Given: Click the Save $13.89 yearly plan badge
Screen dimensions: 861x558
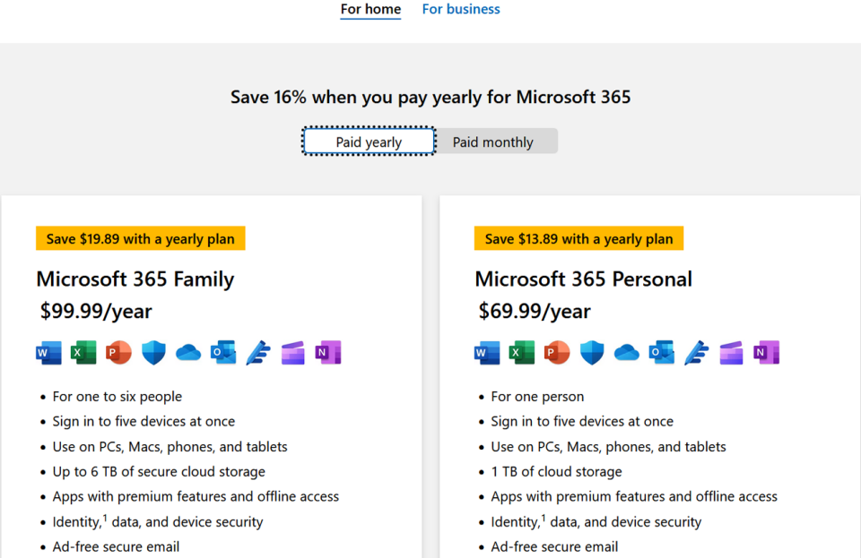Looking at the screenshot, I should pos(578,238).
